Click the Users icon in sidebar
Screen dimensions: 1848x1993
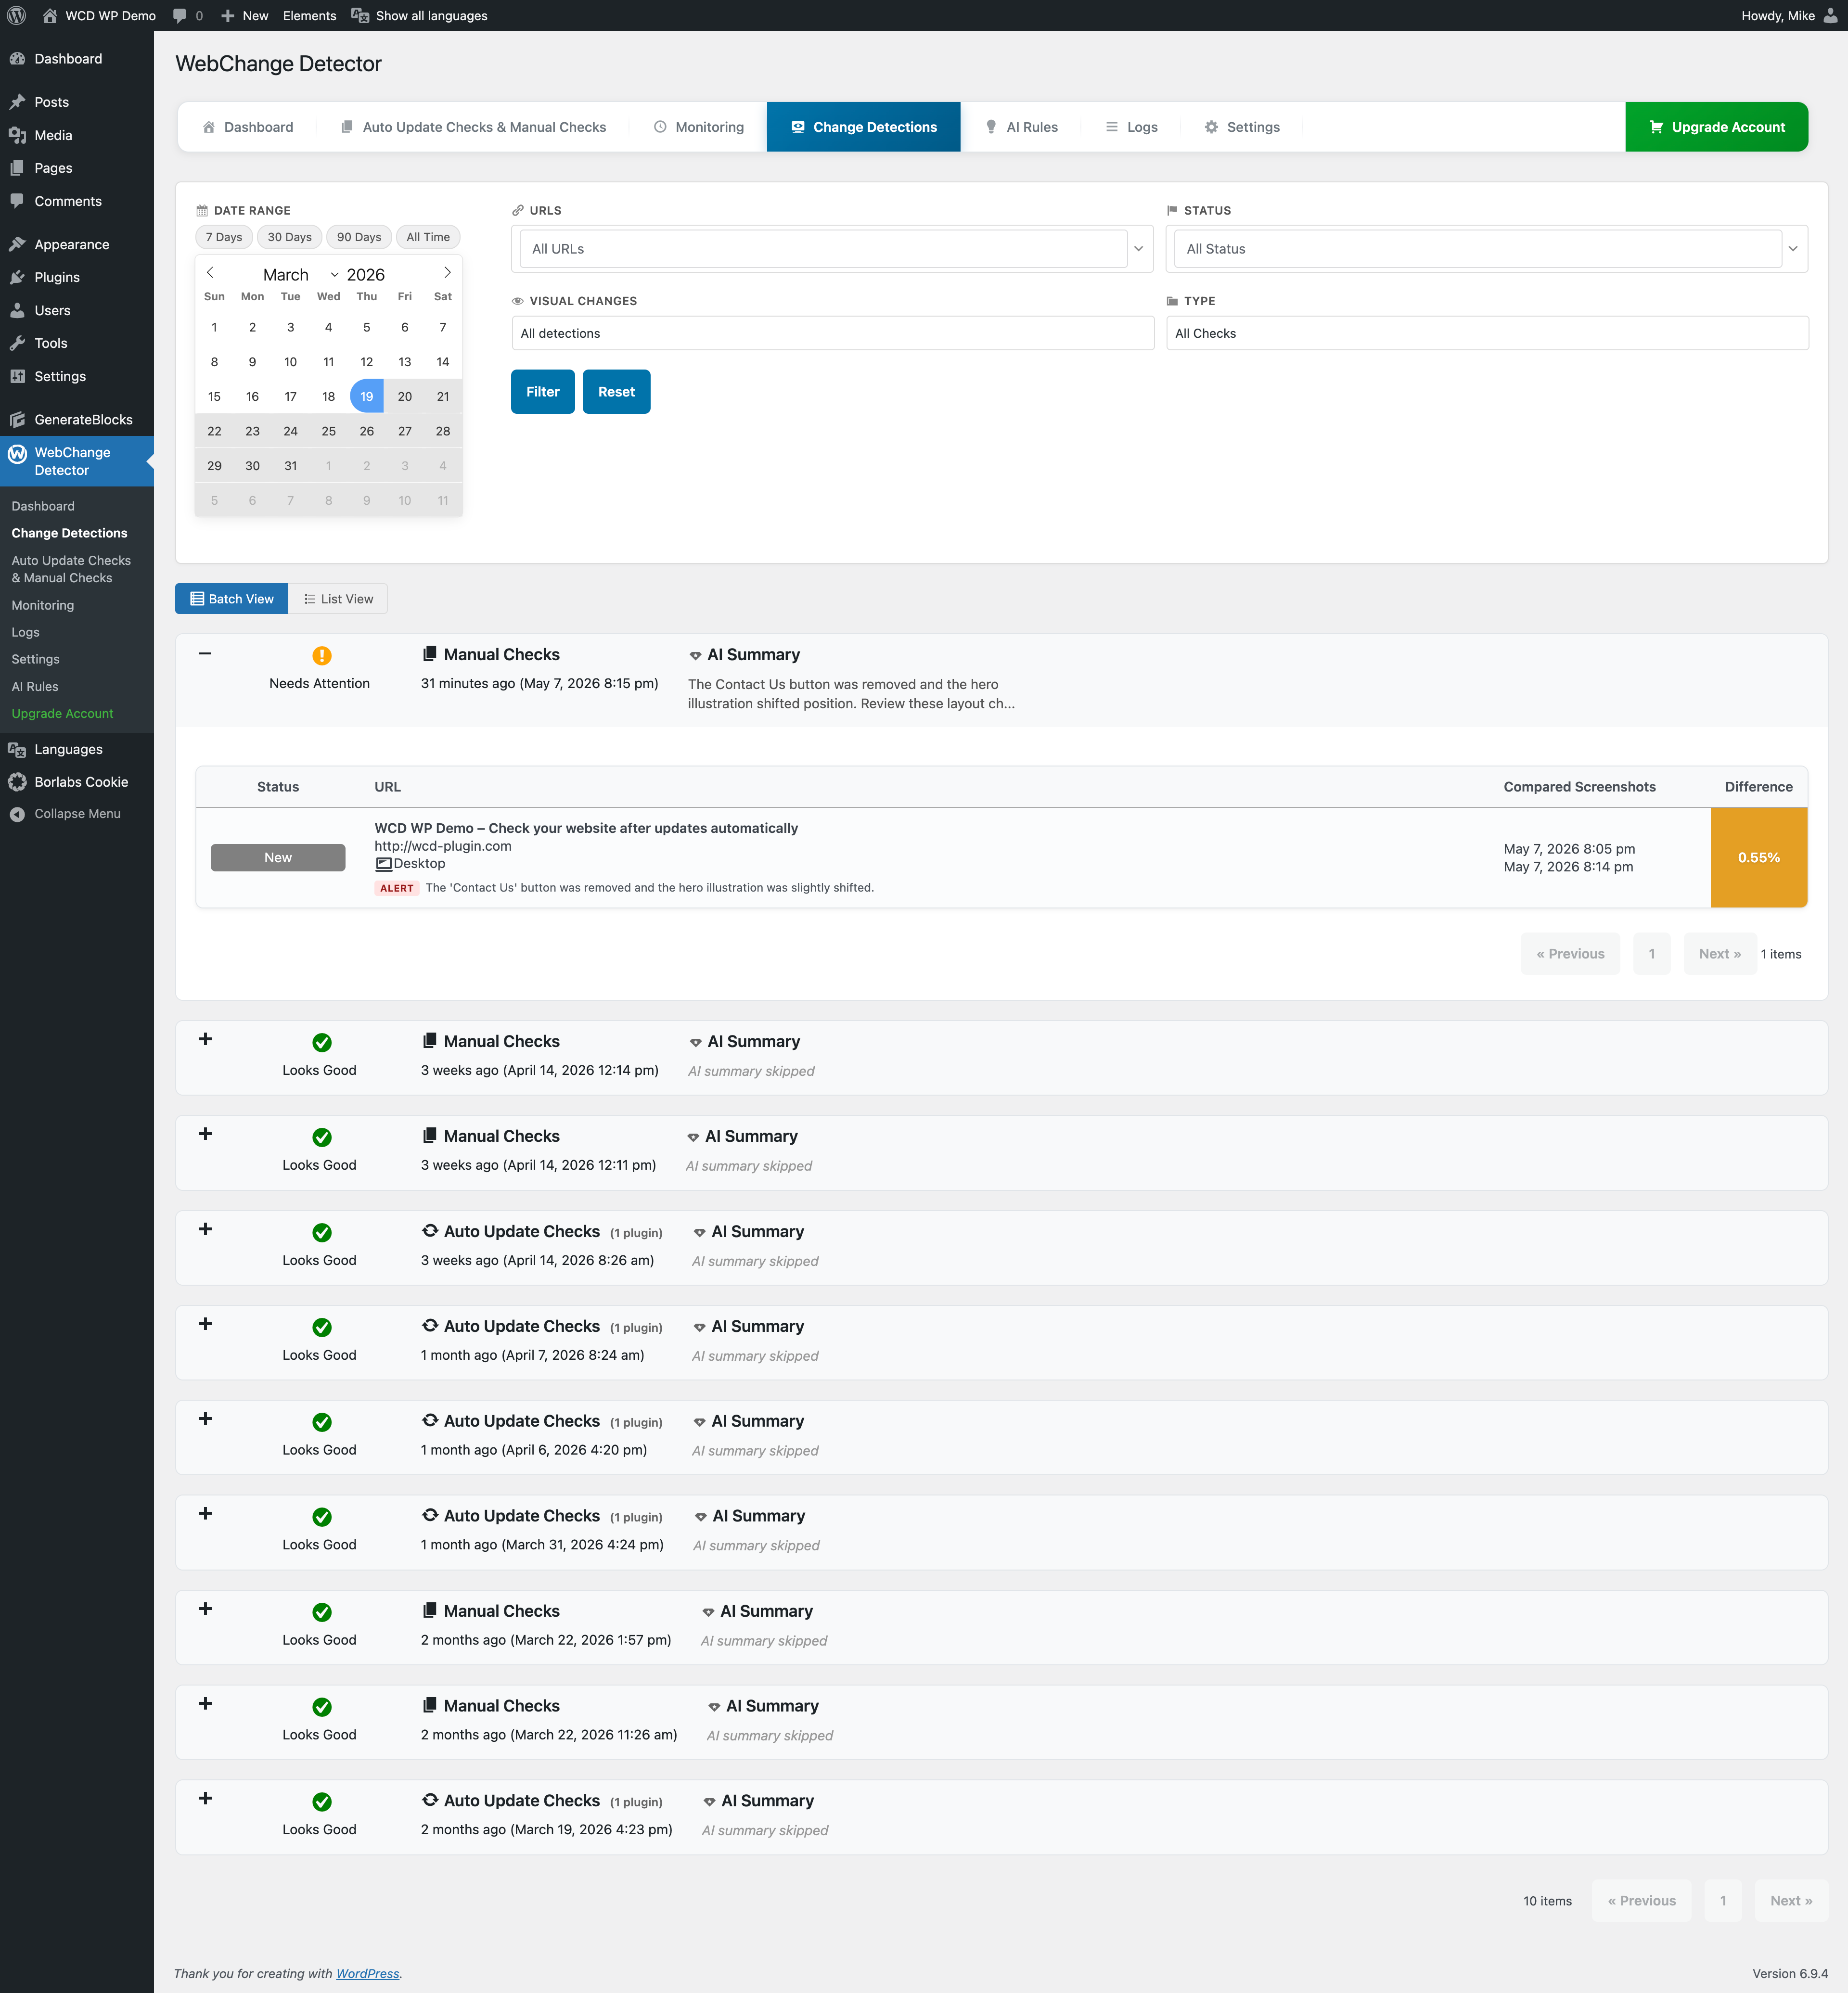coord(17,310)
